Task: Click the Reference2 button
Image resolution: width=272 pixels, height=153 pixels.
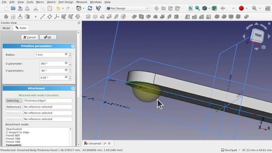Action: 14,107
